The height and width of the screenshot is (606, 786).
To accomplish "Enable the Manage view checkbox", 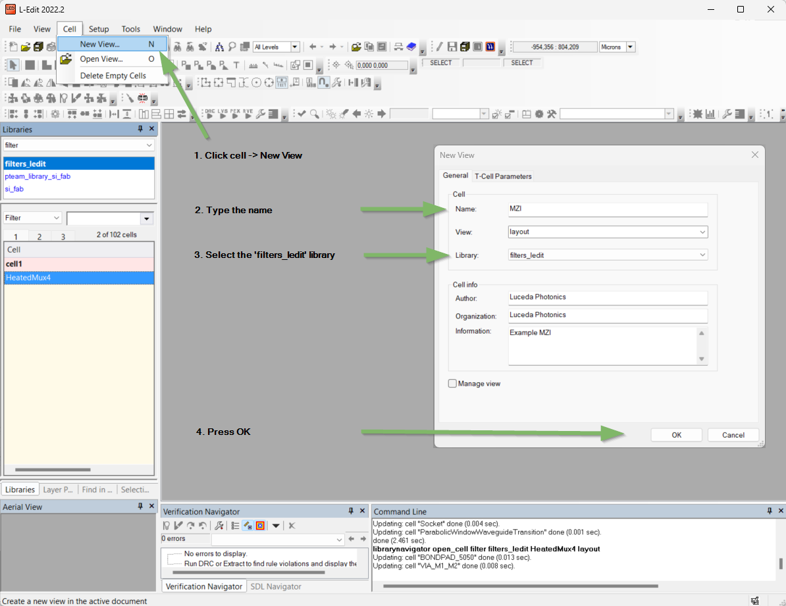I will pos(452,384).
